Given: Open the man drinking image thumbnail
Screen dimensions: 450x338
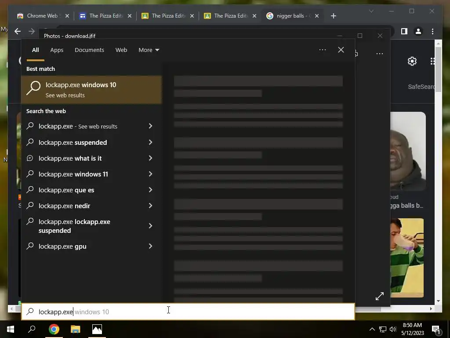Looking at the screenshot, I should (407, 257).
